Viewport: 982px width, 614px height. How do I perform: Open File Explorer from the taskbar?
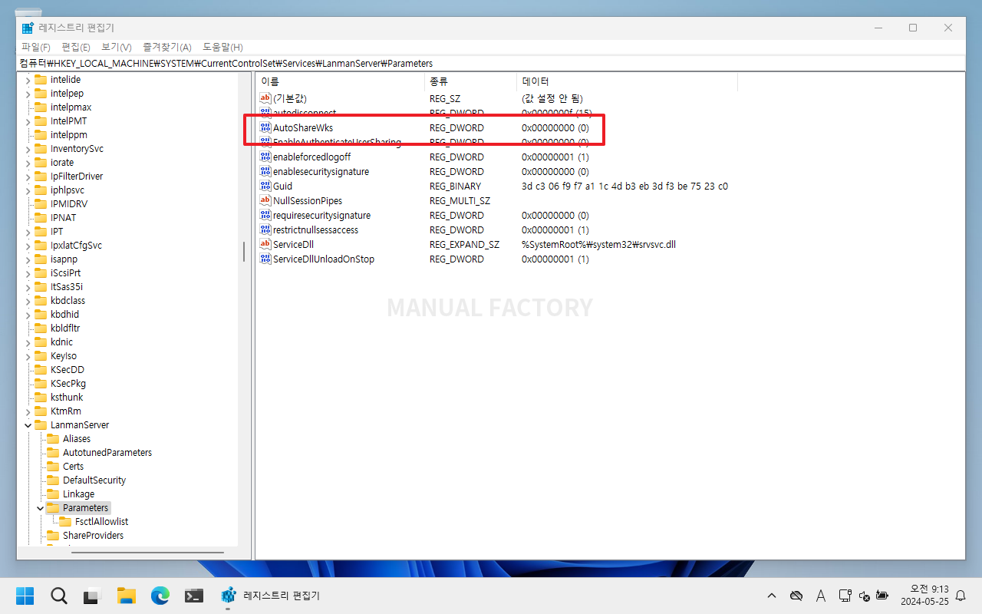[x=127, y=595]
